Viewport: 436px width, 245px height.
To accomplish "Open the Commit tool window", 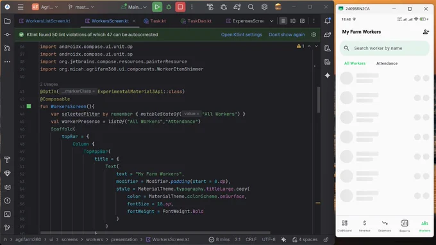I will coord(8,35).
